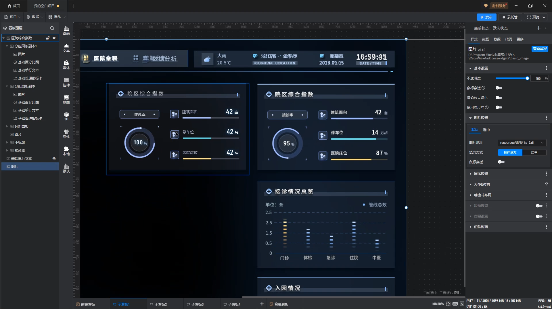Click the fit-to-screen zoom icon
This screenshot has height=309, width=552.
(x=448, y=304)
